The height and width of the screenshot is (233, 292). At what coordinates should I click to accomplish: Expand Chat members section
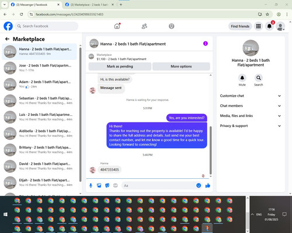point(251,106)
